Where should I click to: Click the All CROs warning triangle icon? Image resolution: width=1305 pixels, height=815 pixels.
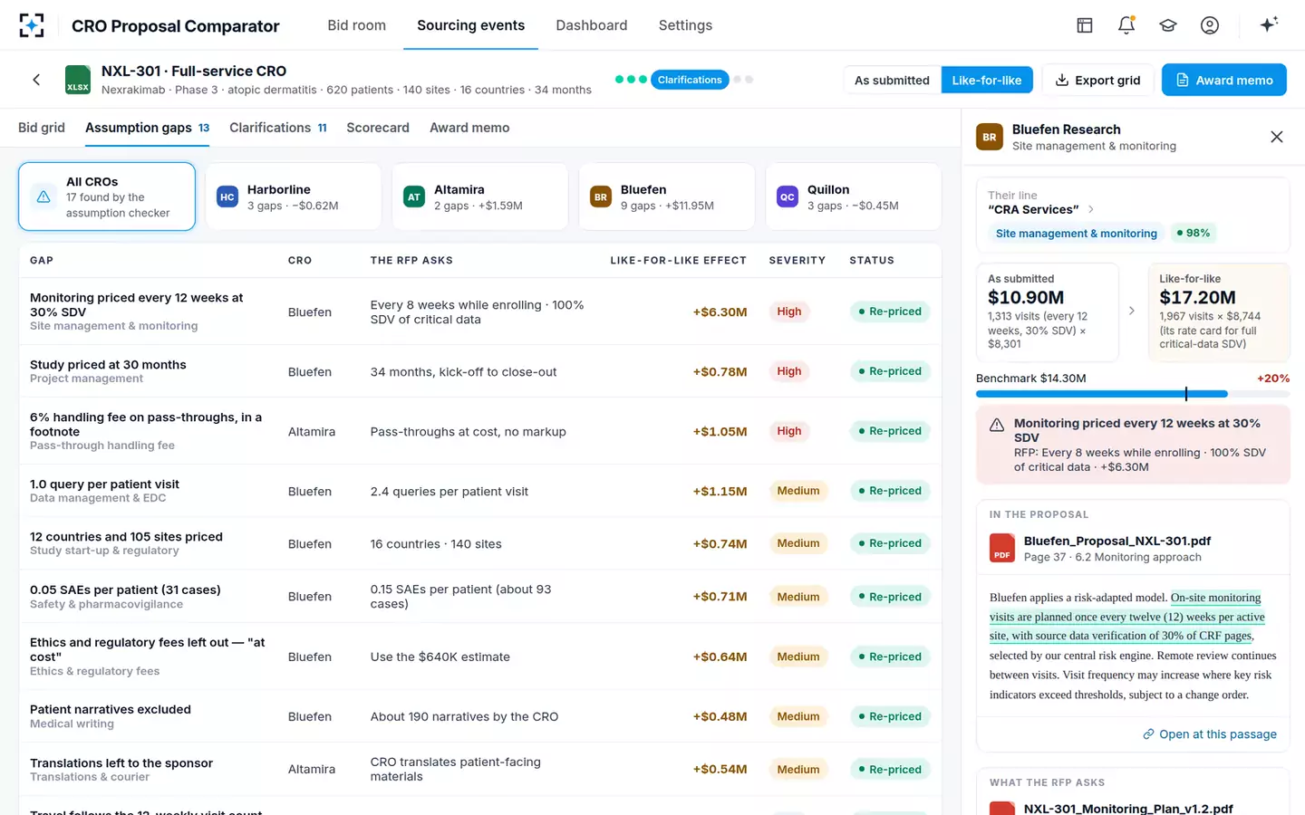[43, 197]
